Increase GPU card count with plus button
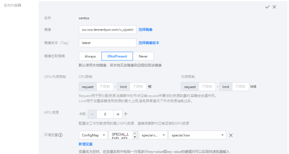 (x=118, y=114)
